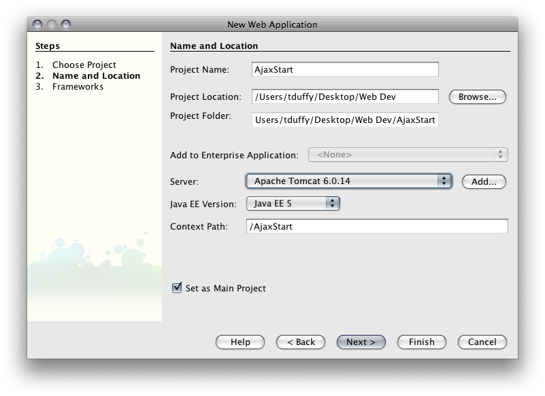Open the Add to Enterprise Application dropdown

(408, 154)
